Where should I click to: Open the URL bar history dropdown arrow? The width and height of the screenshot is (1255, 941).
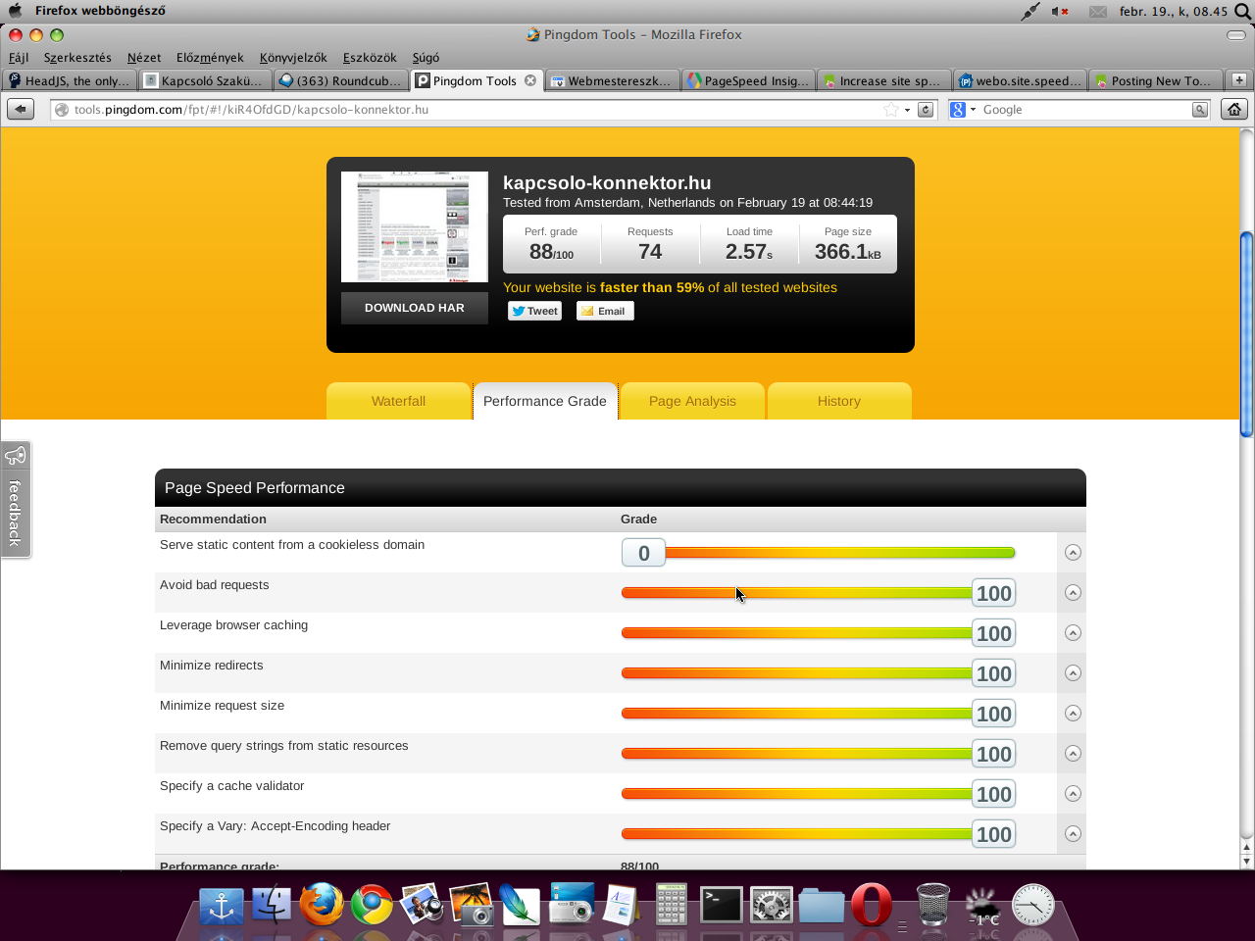[x=907, y=110]
